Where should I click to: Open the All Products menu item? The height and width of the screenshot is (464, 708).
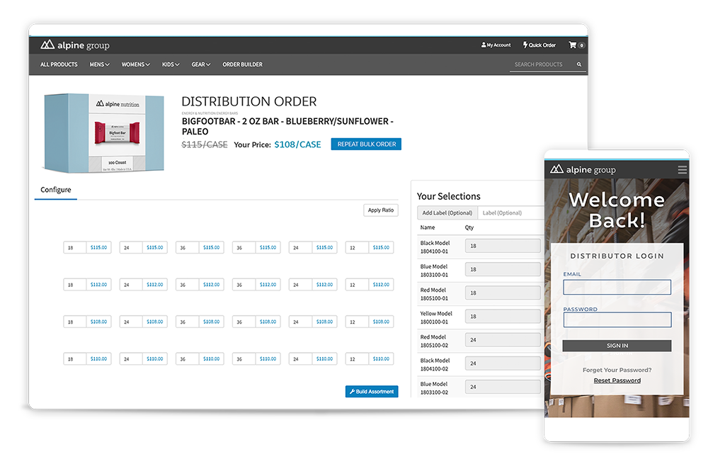[59, 64]
